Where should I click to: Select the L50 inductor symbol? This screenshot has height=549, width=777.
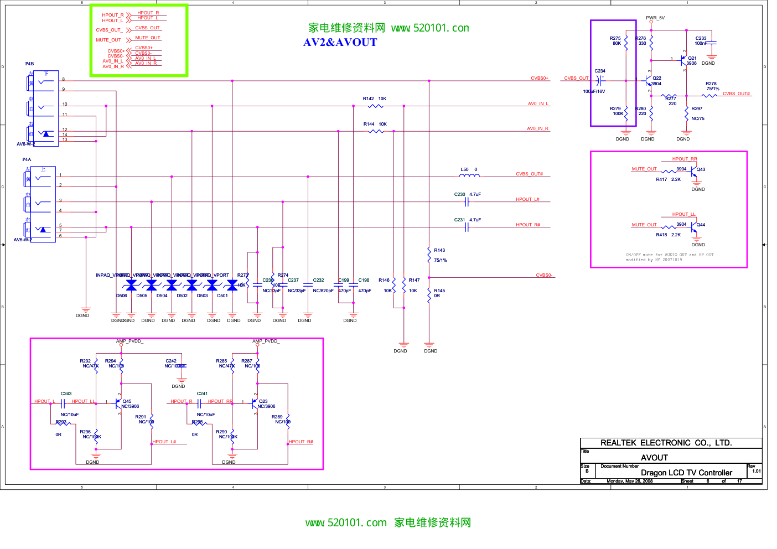click(469, 176)
